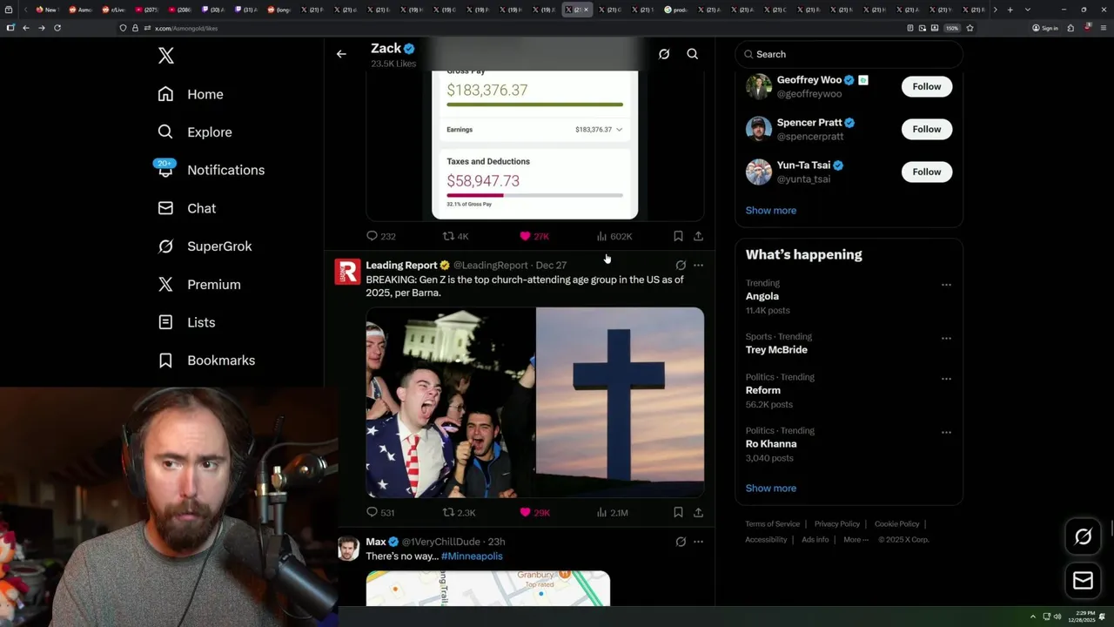Open Max's profile avatar
Viewport: 1114px width, 627px height.
(348, 548)
